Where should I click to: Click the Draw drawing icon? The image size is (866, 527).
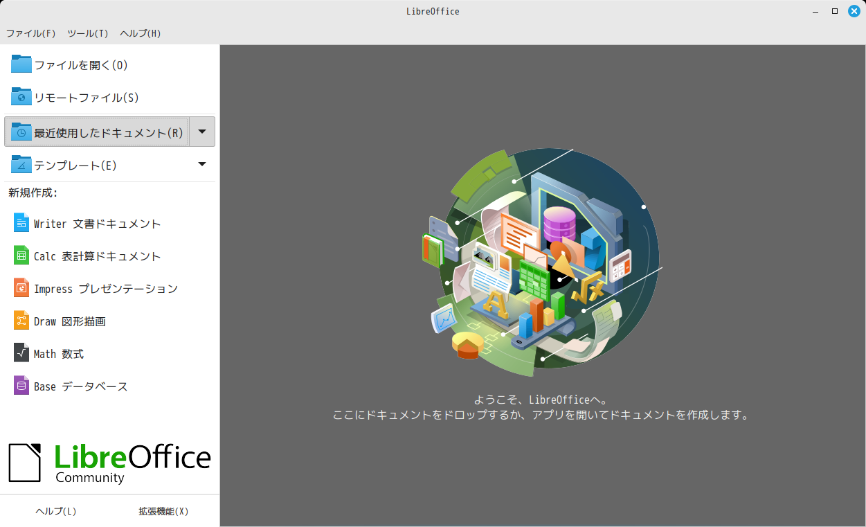coord(21,321)
